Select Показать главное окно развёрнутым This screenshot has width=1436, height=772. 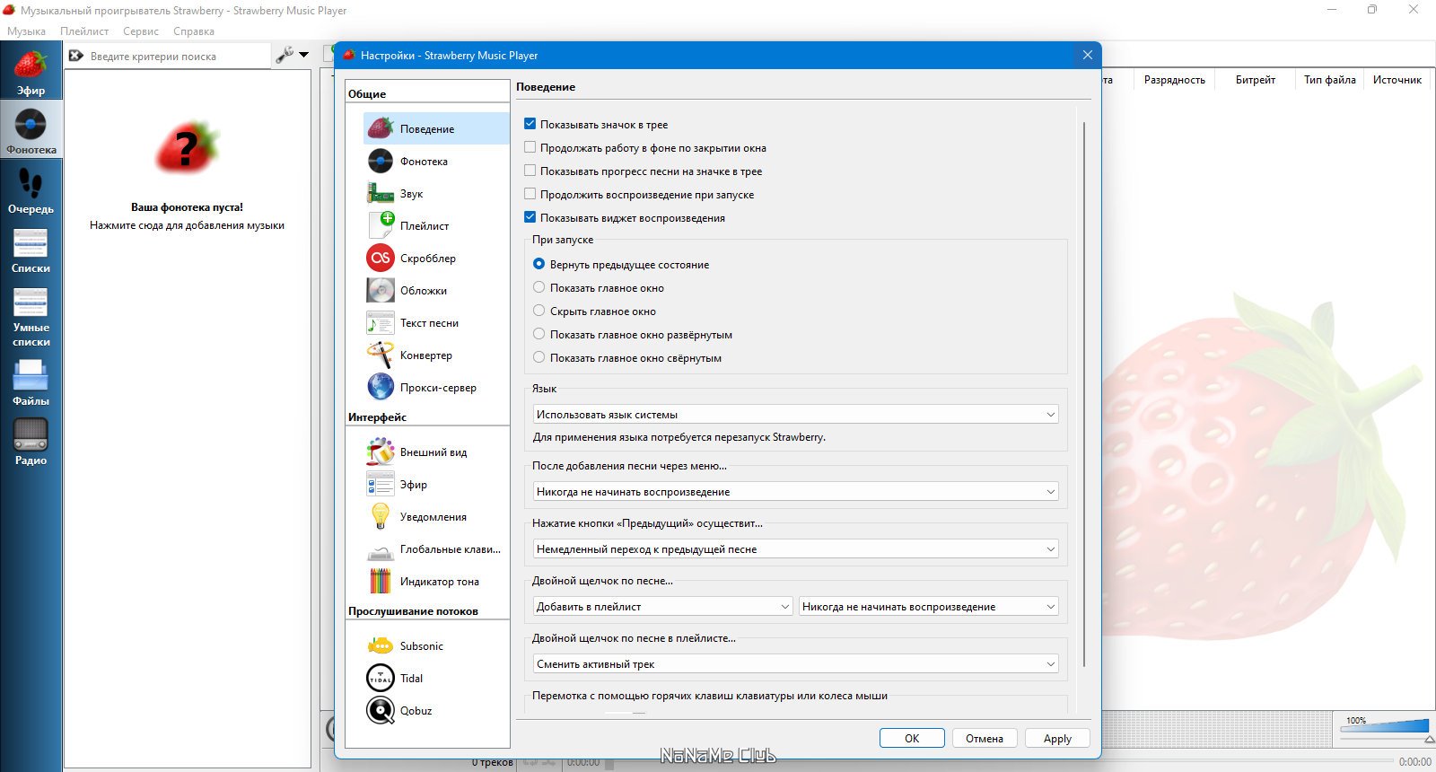coord(538,334)
